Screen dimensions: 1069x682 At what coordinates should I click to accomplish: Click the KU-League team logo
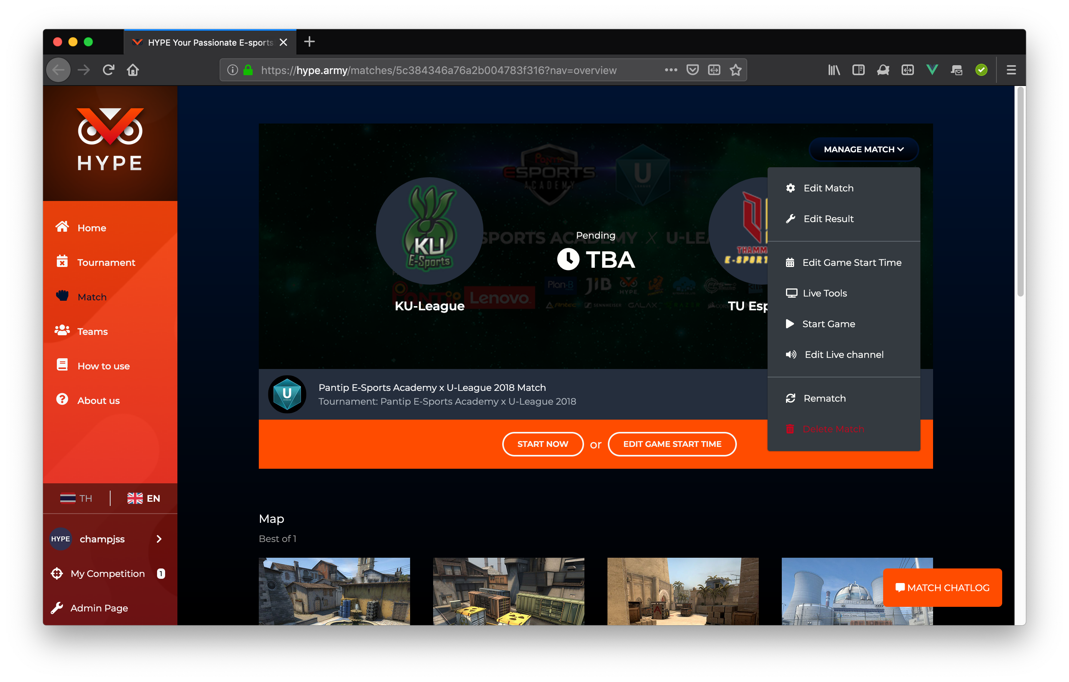[x=429, y=231]
